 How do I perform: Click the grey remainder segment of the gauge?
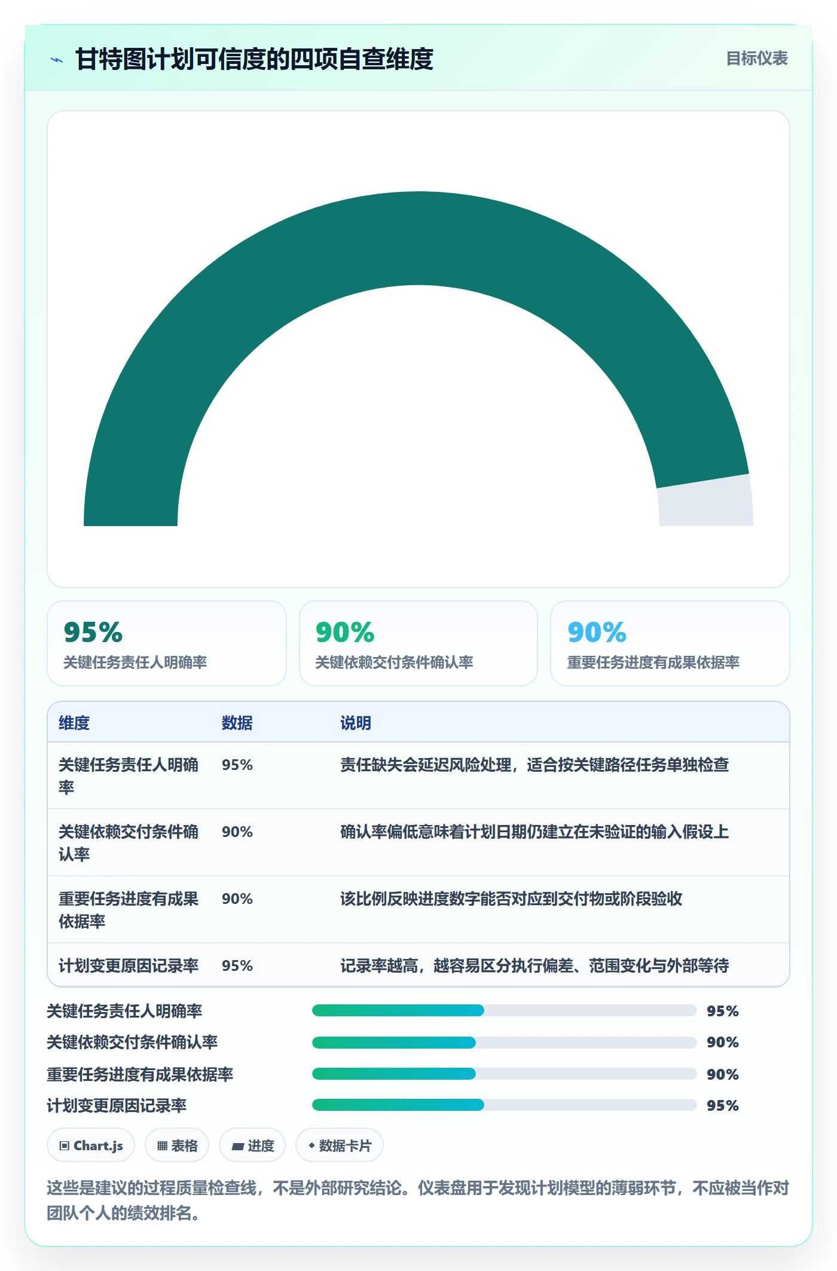tap(707, 502)
